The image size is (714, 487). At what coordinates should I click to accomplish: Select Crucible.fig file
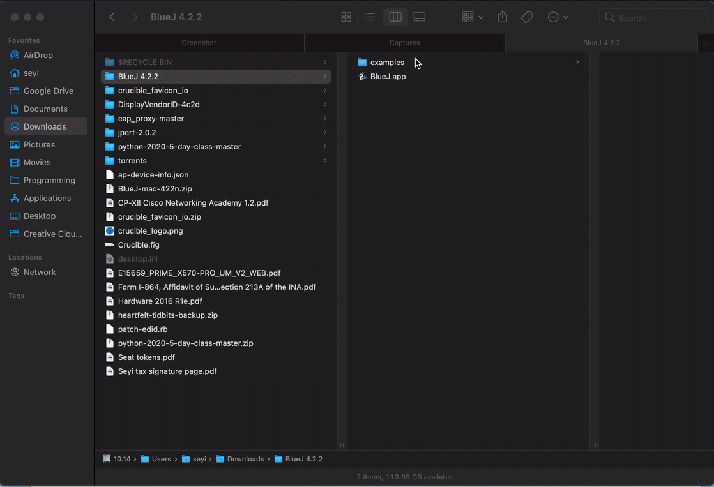(x=139, y=245)
